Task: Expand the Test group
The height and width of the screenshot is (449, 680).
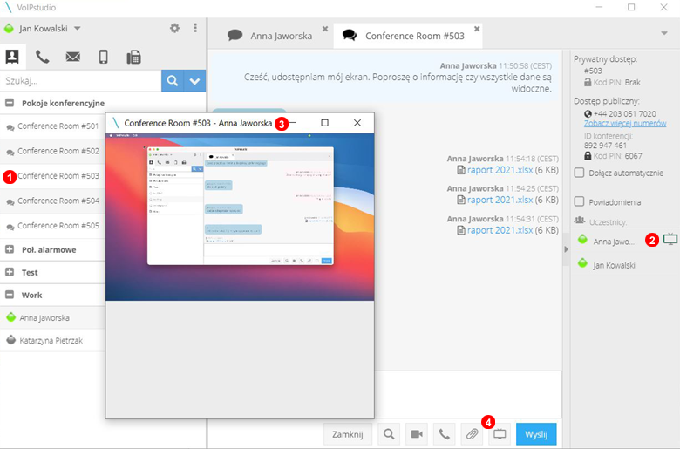Action: click(x=10, y=272)
